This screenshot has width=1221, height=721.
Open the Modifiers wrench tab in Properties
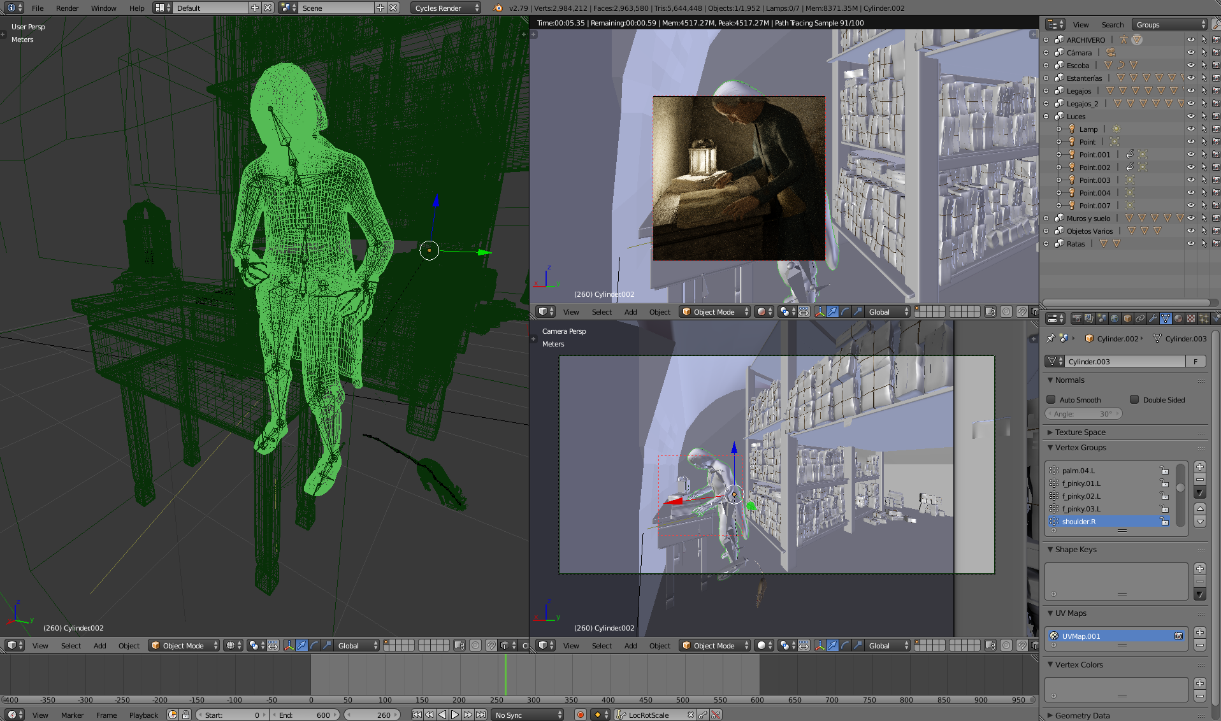pyautogui.click(x=1153, y=318)
